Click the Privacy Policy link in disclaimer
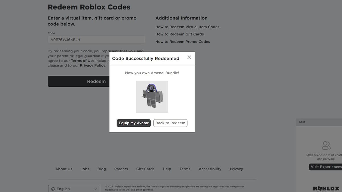Image resolution: width=342 pixels, height=192 pixels. pyautogui.click(x=93, y=65)
